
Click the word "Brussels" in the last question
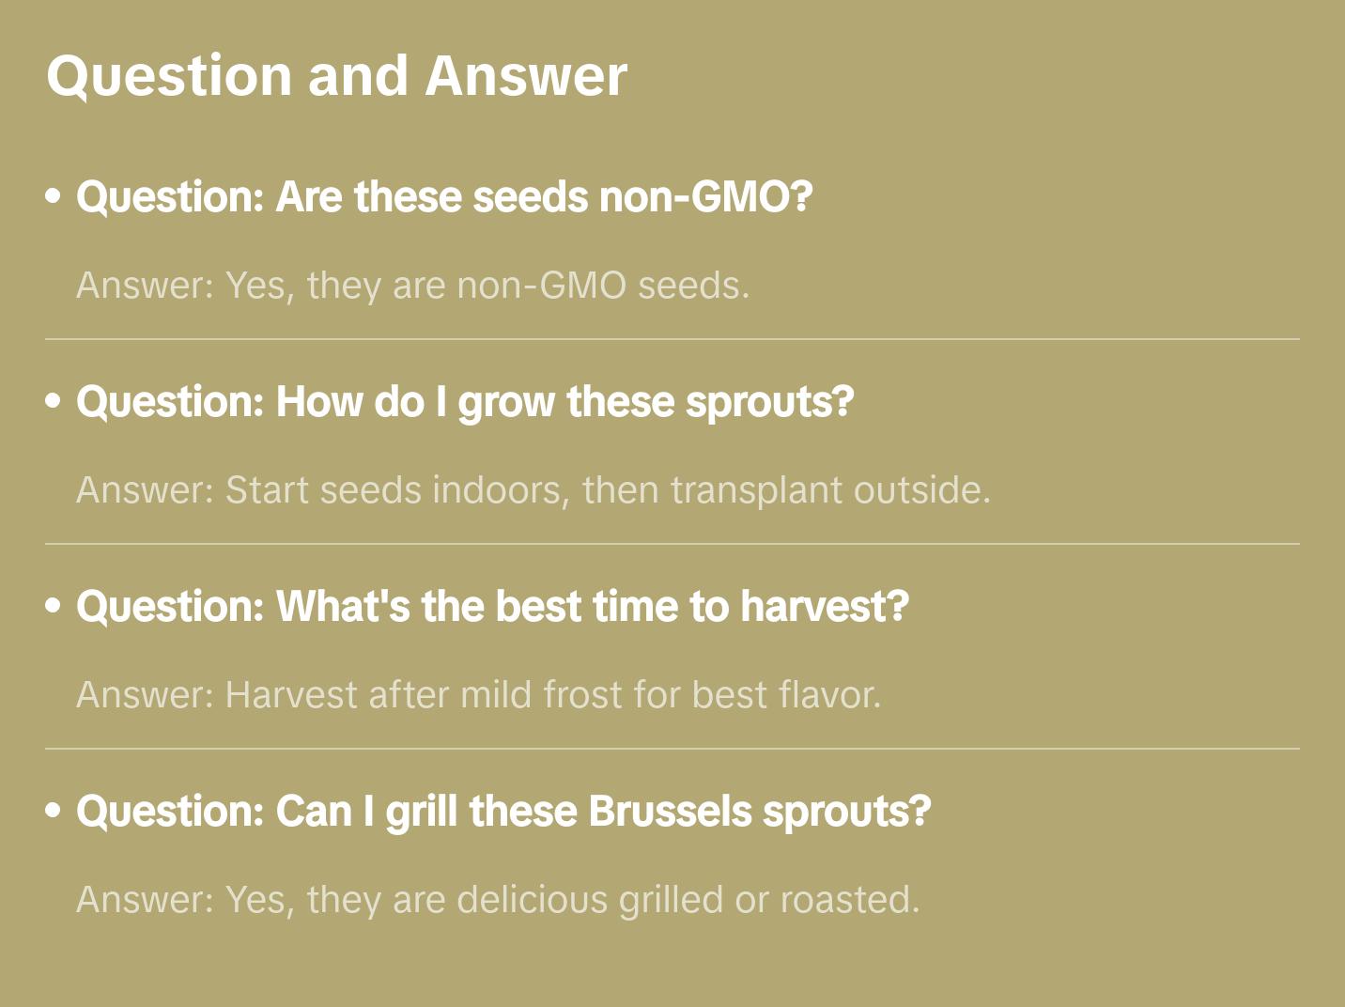(670, 812)
